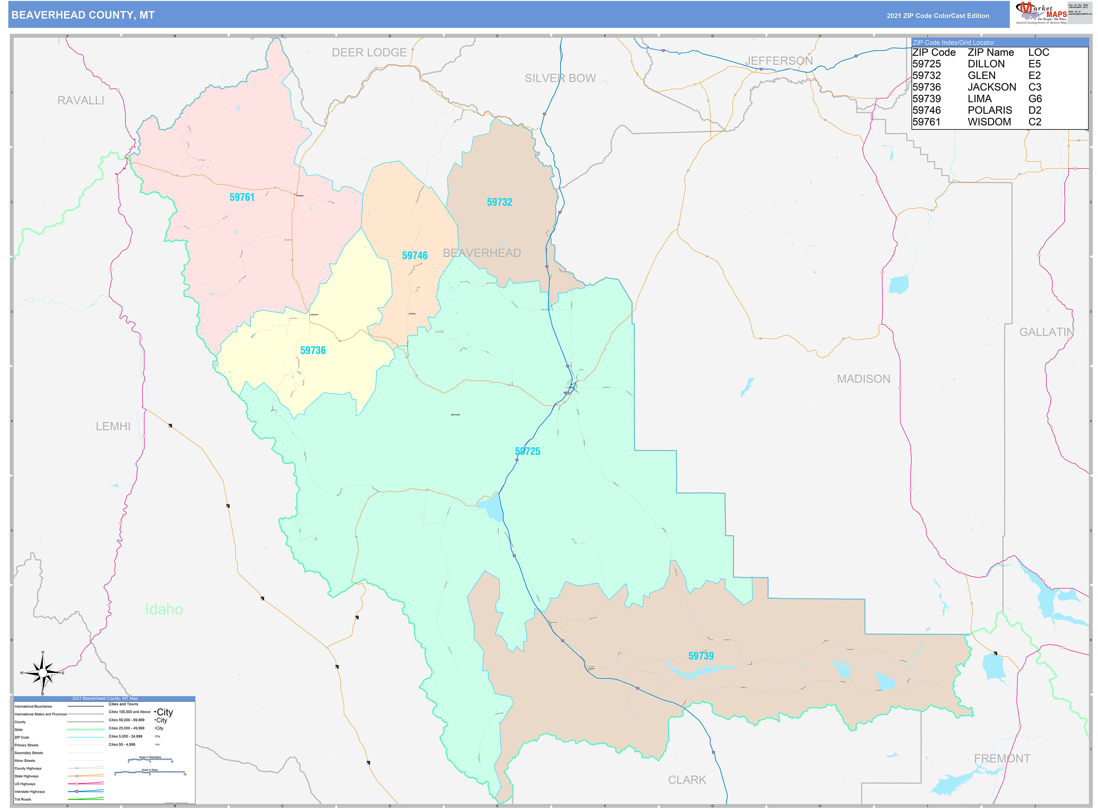This screenshot has height=809, width=1098.
Task: Click the 59725 label on the green region
Action: click(x=527, y=451)
